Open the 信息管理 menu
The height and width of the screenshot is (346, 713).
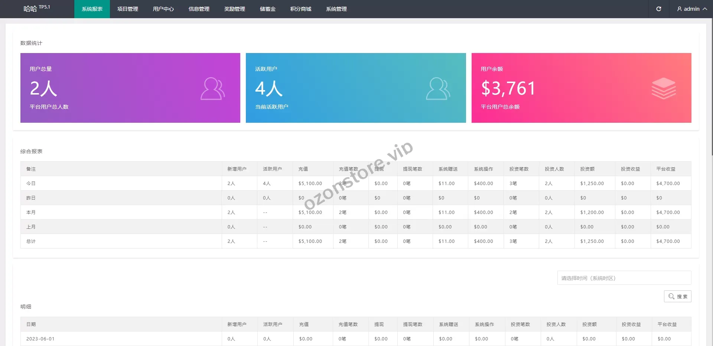coord(199,9)
